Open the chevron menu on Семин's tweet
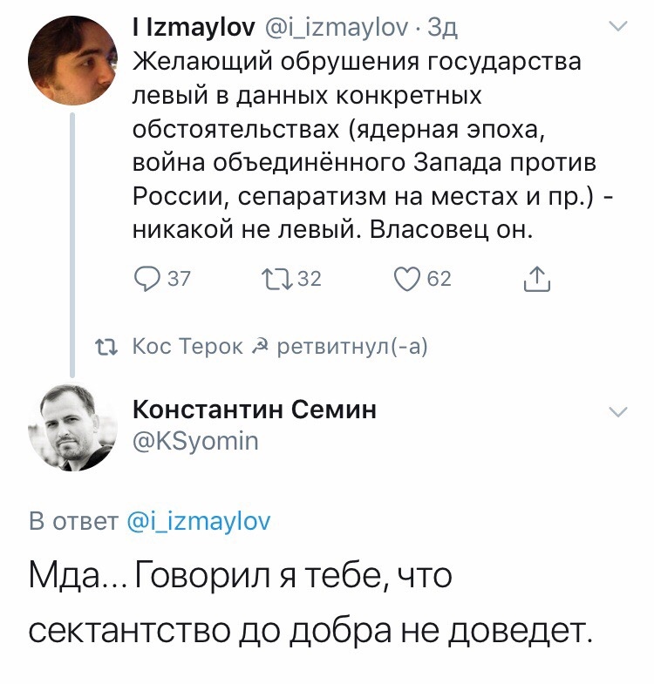654x684 pixels. coord(618,412)
